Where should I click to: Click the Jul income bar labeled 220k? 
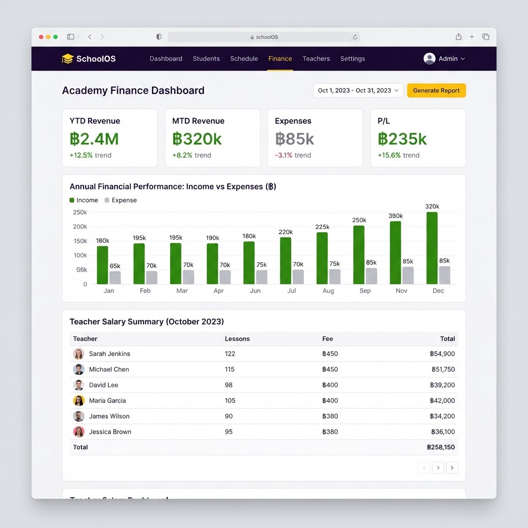tap(286, 260)
